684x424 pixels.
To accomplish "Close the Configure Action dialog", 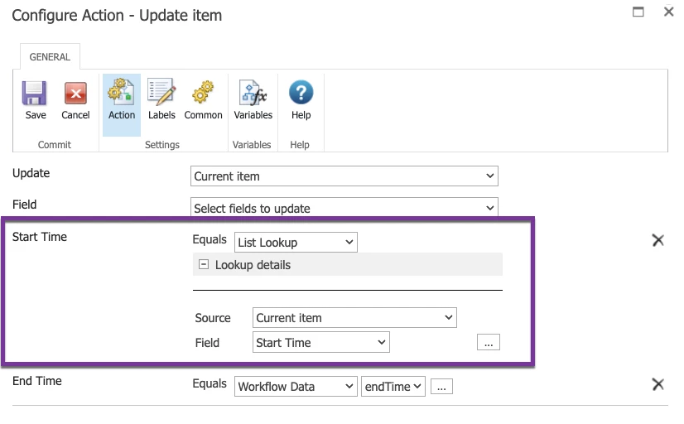I will coord(669,12).
